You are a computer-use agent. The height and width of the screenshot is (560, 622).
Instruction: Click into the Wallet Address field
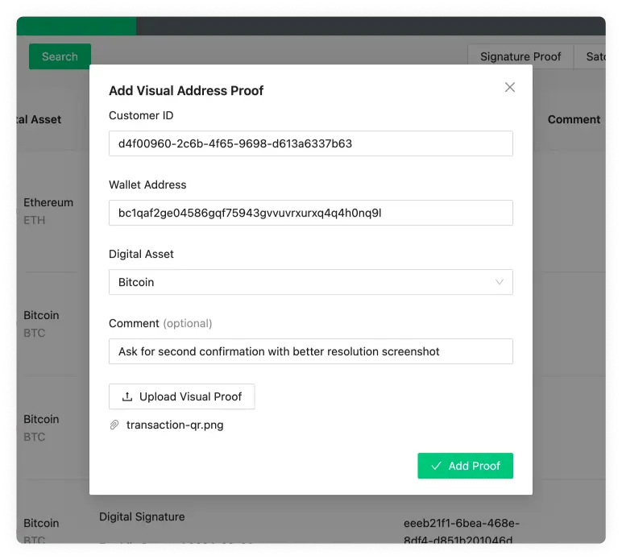[x=310, y=213]
